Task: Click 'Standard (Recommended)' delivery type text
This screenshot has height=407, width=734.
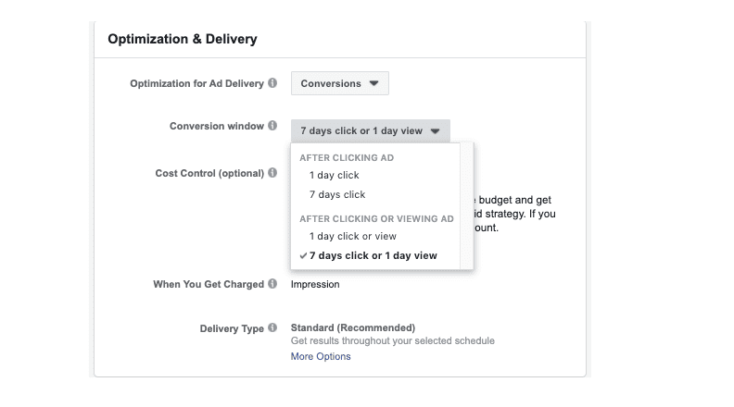Action: (352, 327)
